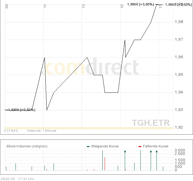Click the rightmost green arrow volume spike
Viewport: 193px width, 181px height.
pyautogui.click(x=156, y=152)
